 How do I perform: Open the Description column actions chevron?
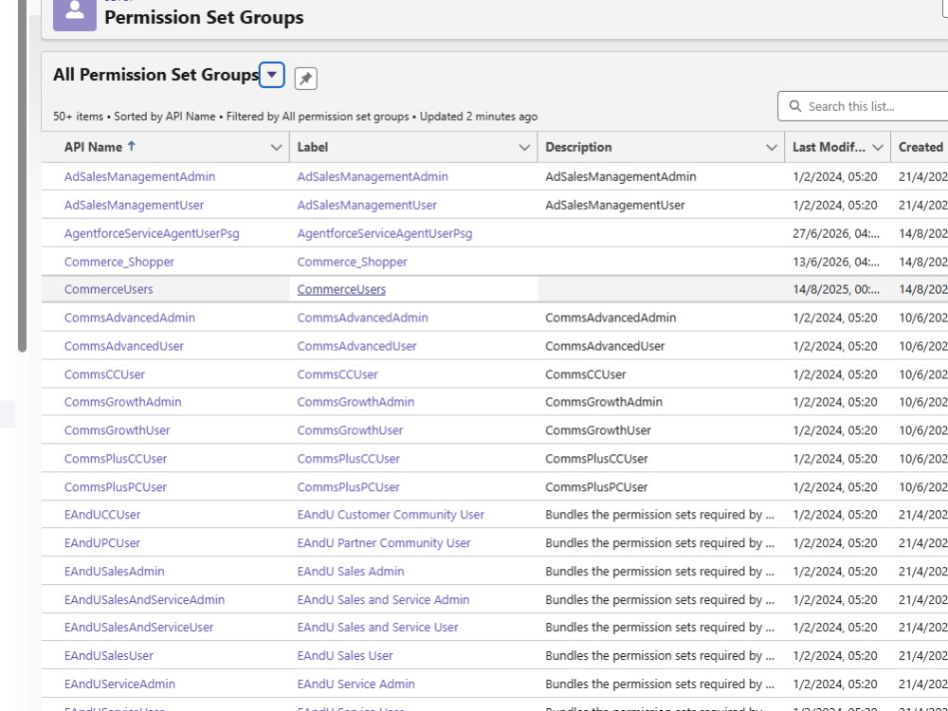(772, 148)
